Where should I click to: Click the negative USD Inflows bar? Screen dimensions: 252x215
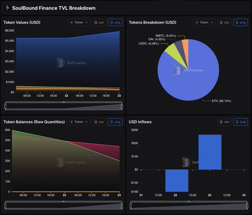pos(177,181)
